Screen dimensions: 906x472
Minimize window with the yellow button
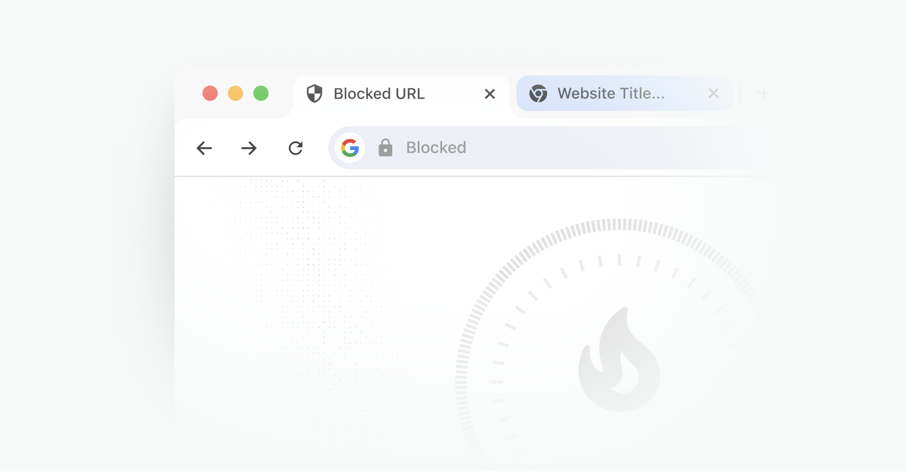pyautogui.click(x=236, y=93)
